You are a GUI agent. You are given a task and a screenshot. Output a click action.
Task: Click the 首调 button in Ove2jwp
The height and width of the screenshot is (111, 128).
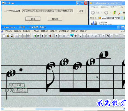coord(33,19)
